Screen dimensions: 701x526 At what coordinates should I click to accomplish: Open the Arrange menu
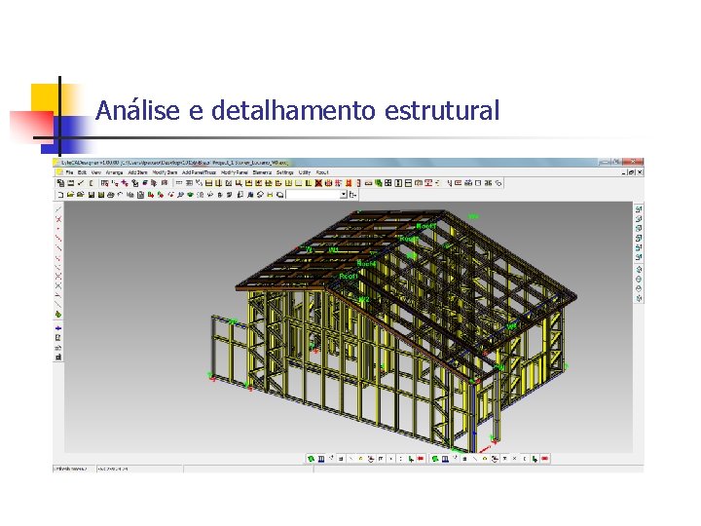coord(115,172)
